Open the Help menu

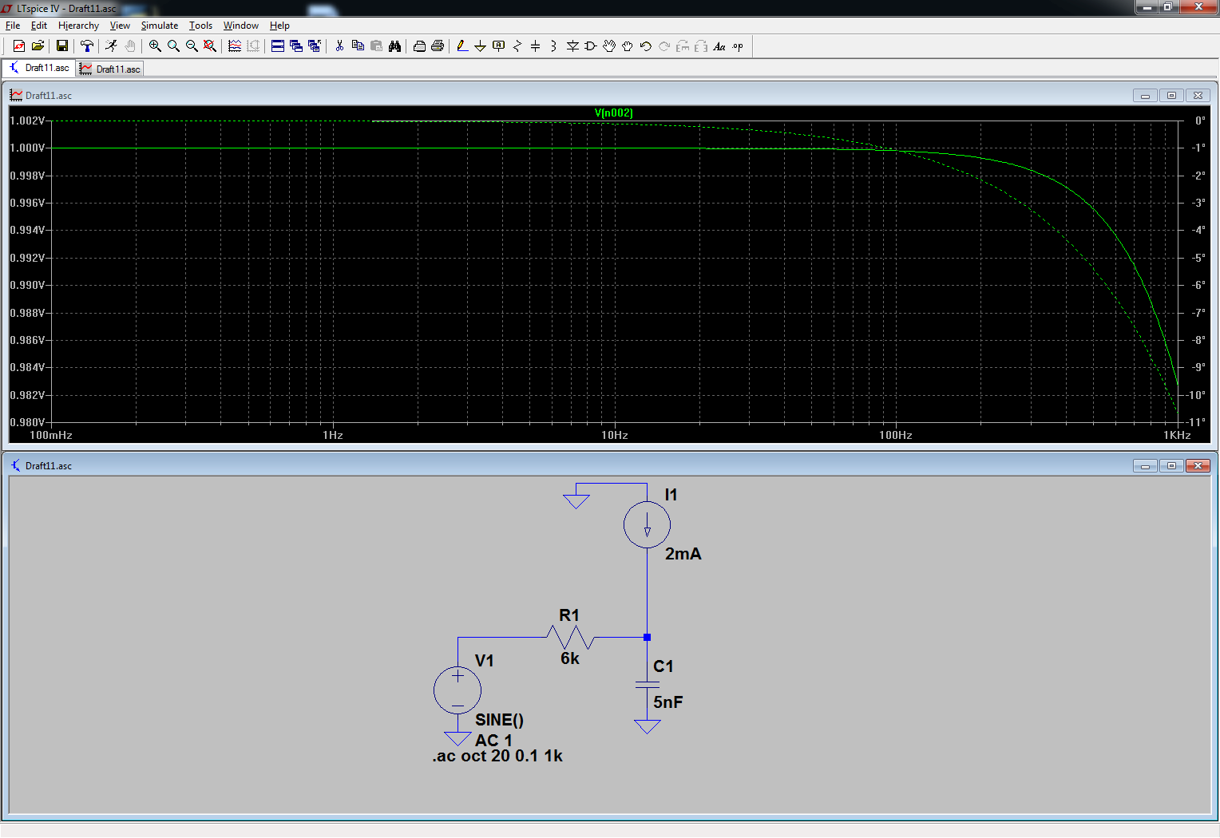pyautogui.click(x=279, y=26)
